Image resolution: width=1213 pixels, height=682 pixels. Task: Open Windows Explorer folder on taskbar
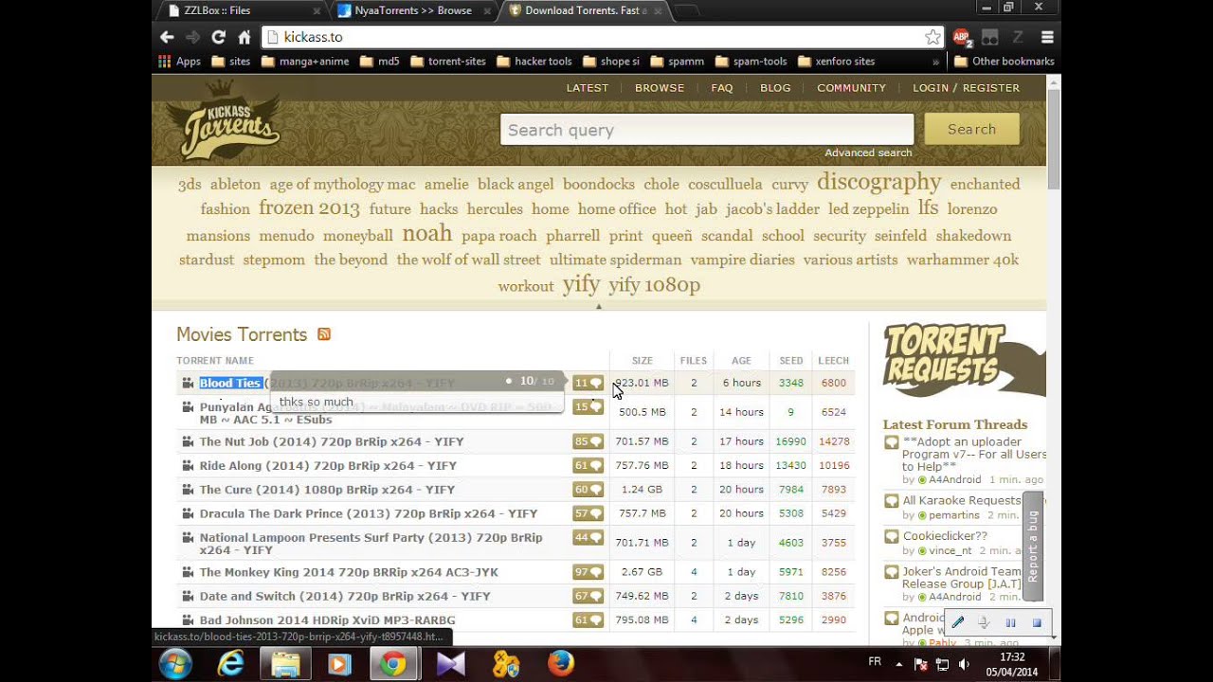[x=285, y=664]
